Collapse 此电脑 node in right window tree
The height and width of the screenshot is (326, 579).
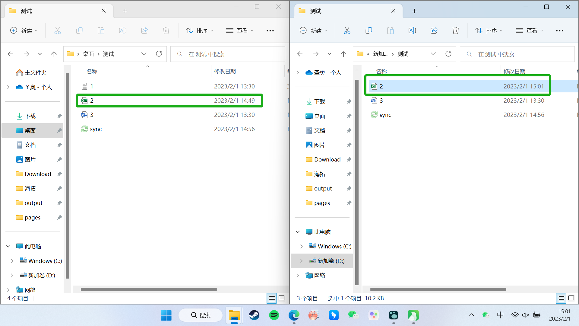[x=298, y=232]
